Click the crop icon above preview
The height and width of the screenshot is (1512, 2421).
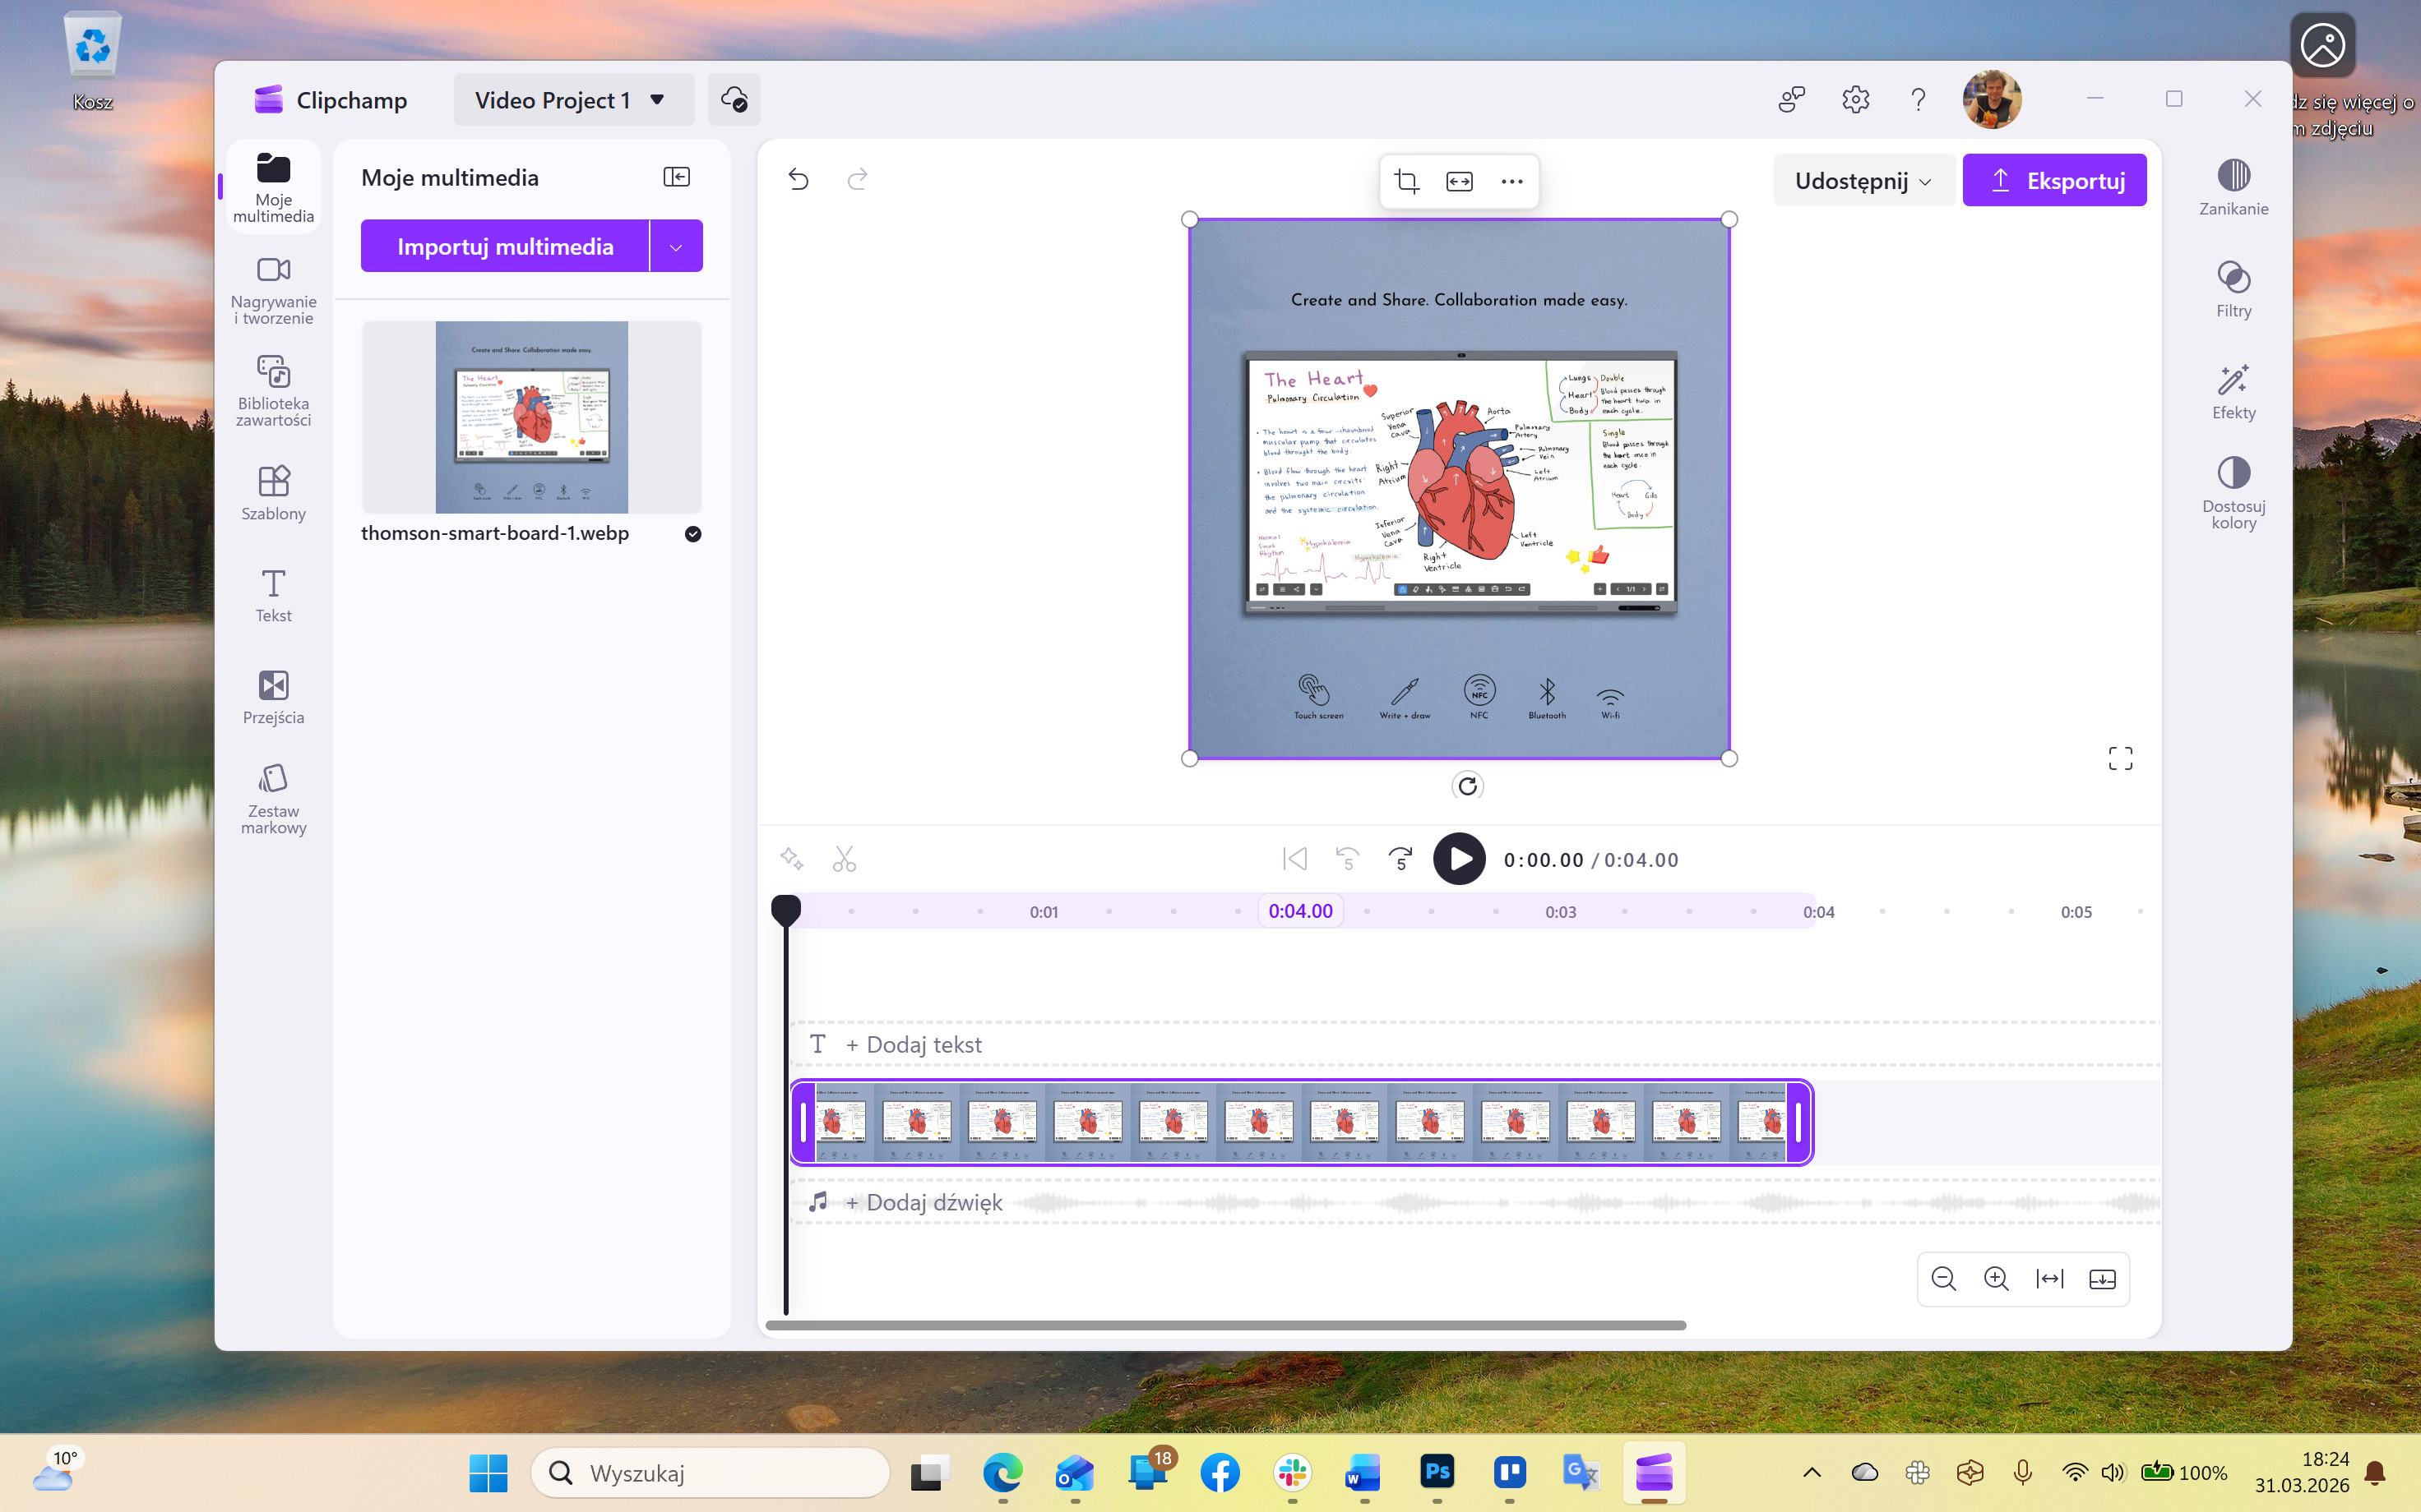[1406, 181]
